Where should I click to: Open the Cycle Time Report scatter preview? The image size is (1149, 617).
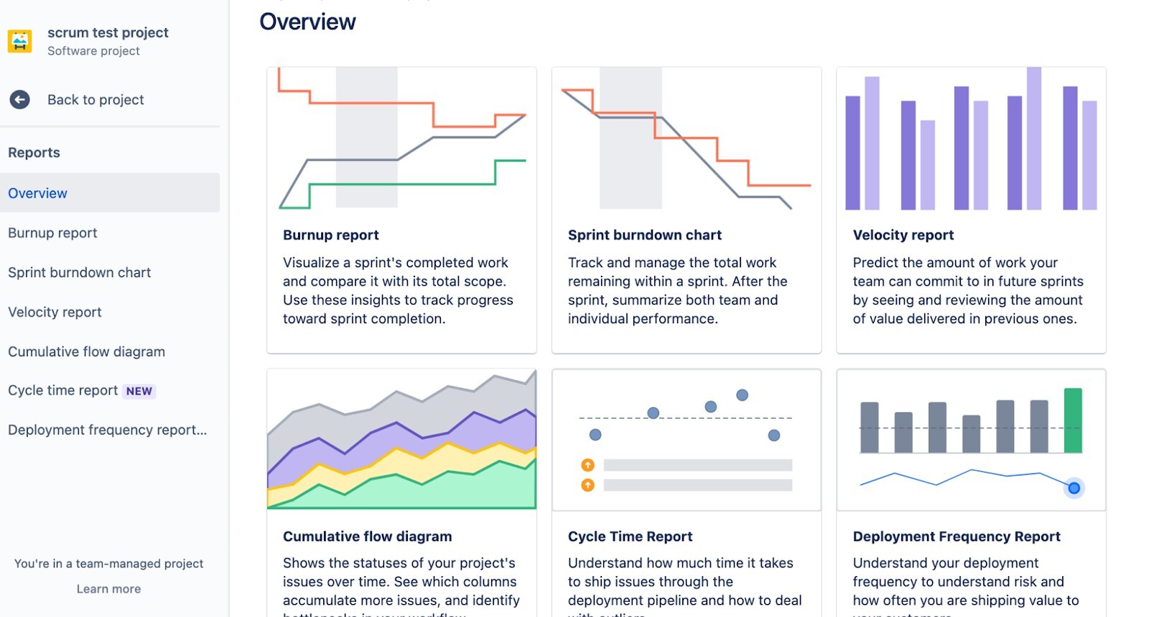coord(686,438)
